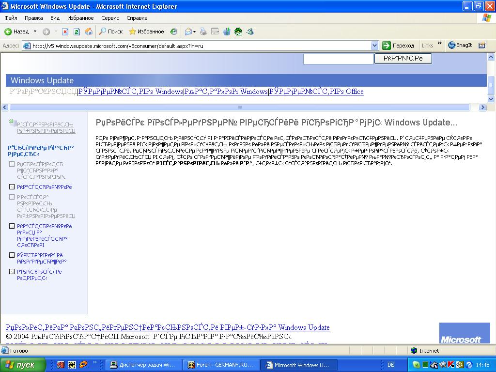Viewport: 496px width, 372px height.
Task: Click the Mail envelope toolbar icon
Action: pos(188,31)
